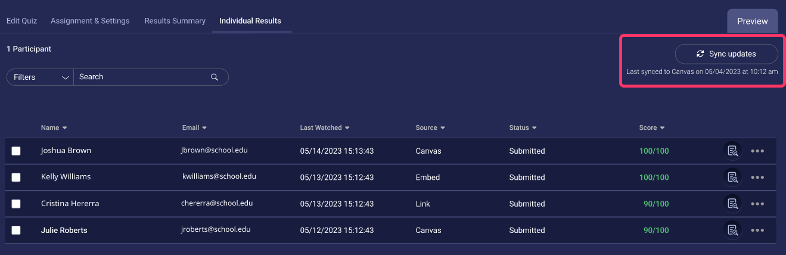Screen dimensions: 786x255
Task: Check the box for Cristina Hererra
Action: 16,204
